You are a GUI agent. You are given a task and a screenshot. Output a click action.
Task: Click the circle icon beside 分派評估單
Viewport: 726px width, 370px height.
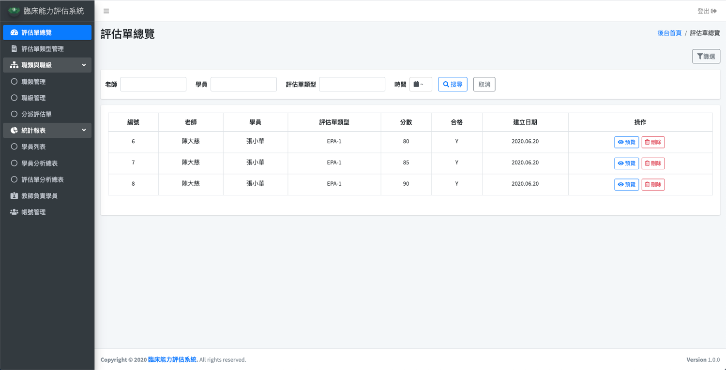[x=14, y=114]
